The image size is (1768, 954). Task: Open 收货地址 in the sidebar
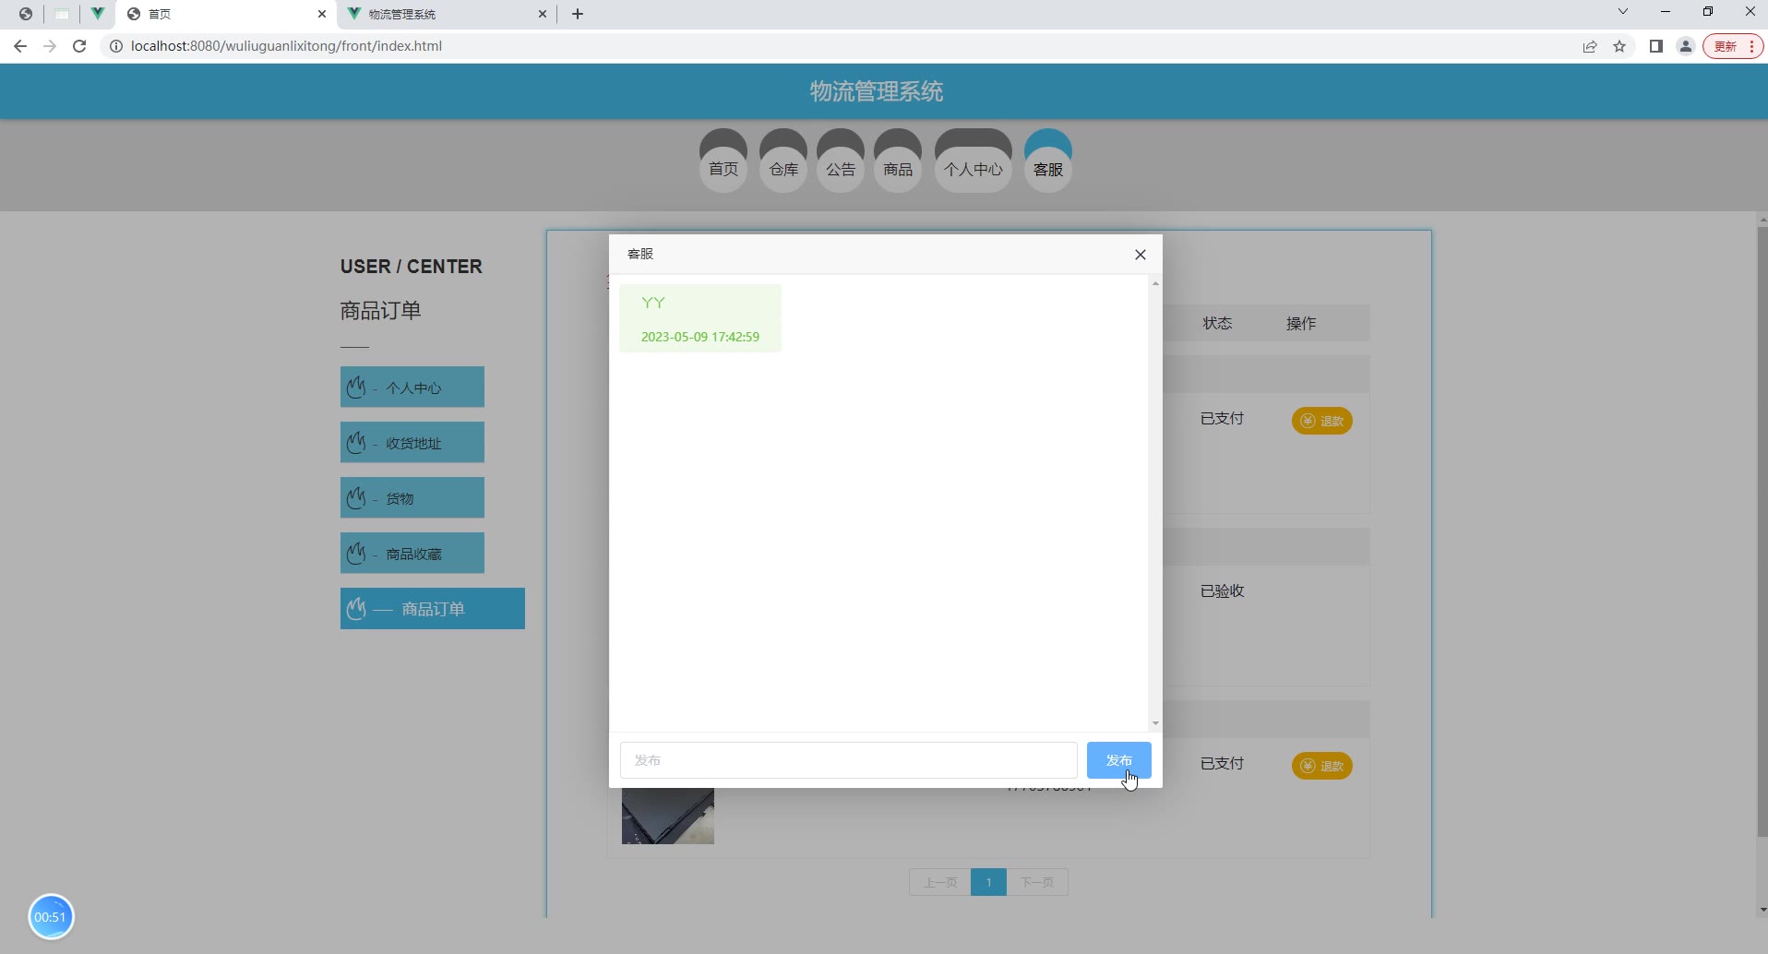tap(412, 443)
